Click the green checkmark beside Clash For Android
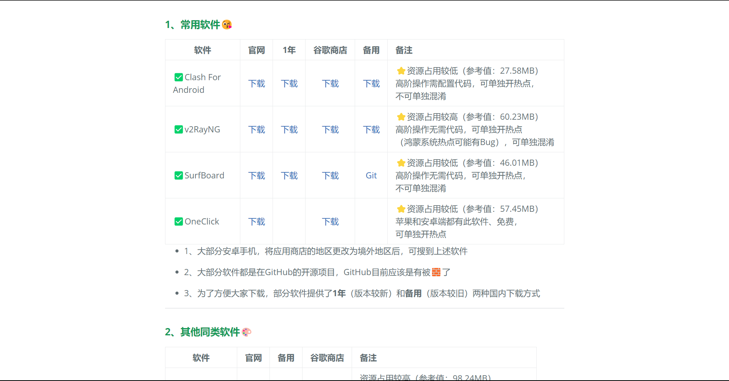Viewport: 729px width, 381px height. [x=179, y=77]
